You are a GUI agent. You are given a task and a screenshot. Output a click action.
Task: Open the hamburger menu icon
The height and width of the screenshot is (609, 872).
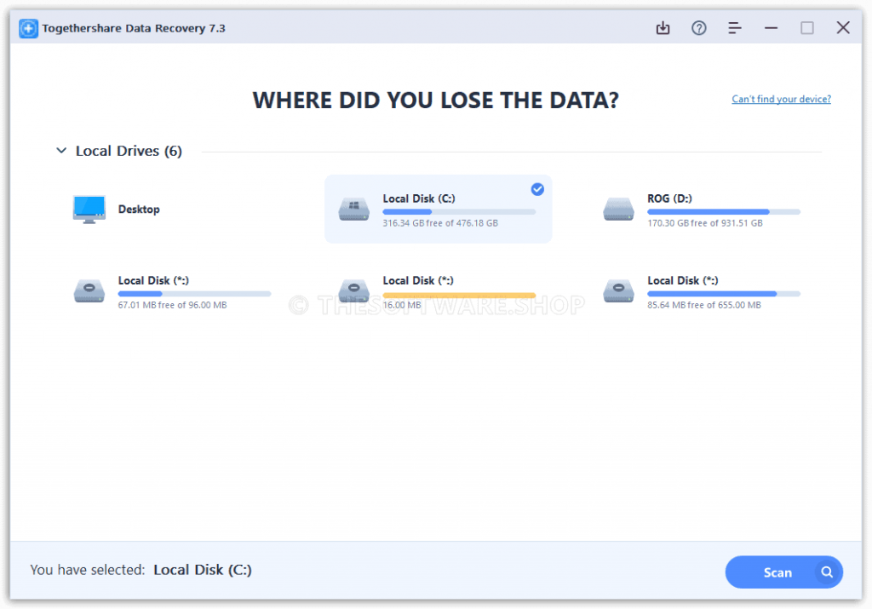coord(735,28)
